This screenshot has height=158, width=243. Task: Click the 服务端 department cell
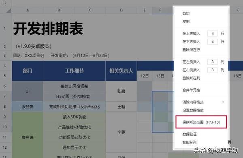[x=28, y=107]
